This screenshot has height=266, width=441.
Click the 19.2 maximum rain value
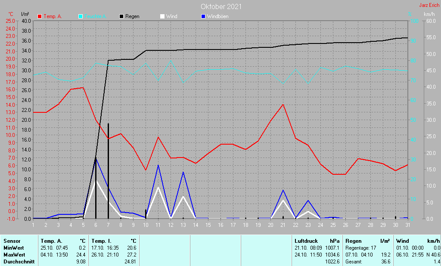tap(385, 255)
